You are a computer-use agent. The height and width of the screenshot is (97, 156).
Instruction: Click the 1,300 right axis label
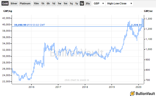pos(149,19)
